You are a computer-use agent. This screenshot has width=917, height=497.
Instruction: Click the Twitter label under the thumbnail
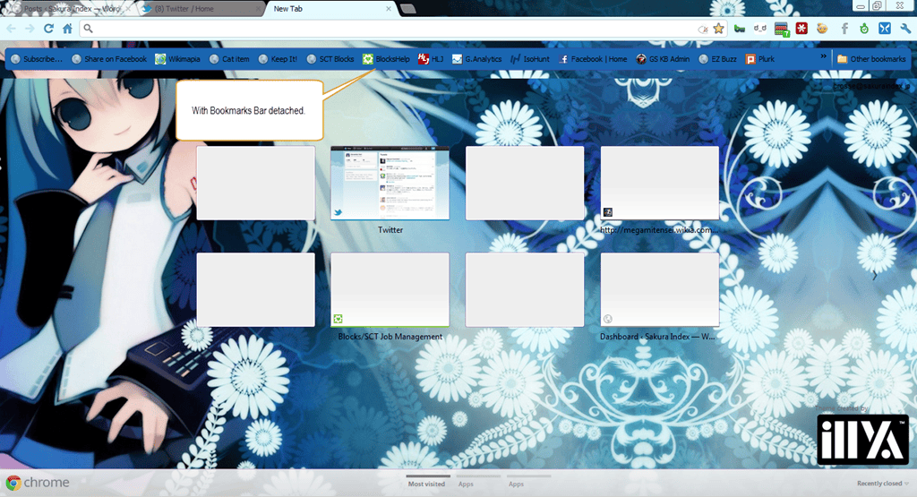point(390,230)
